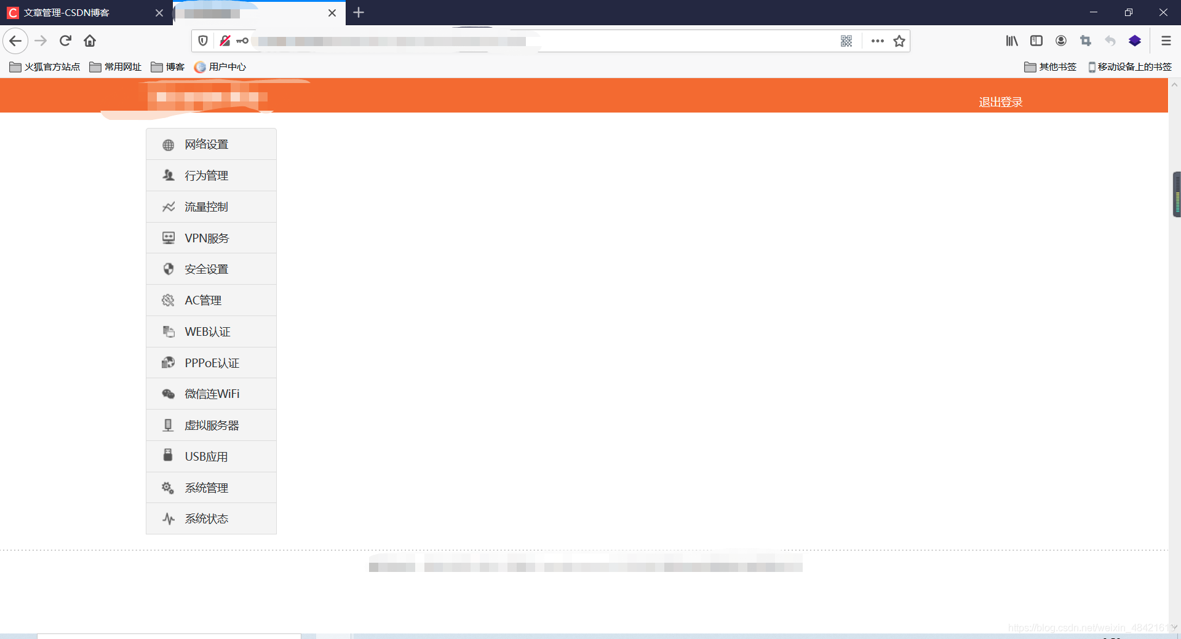Open the Firefox account icon
This screenshot has width=1181, height=639.
[1061, 41]
